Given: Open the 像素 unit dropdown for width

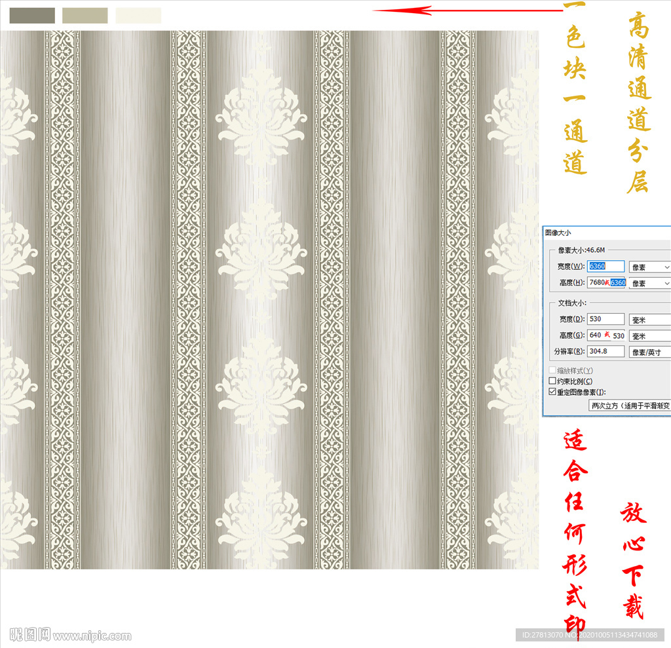Looking at the screenshot, I should point(649,267).
